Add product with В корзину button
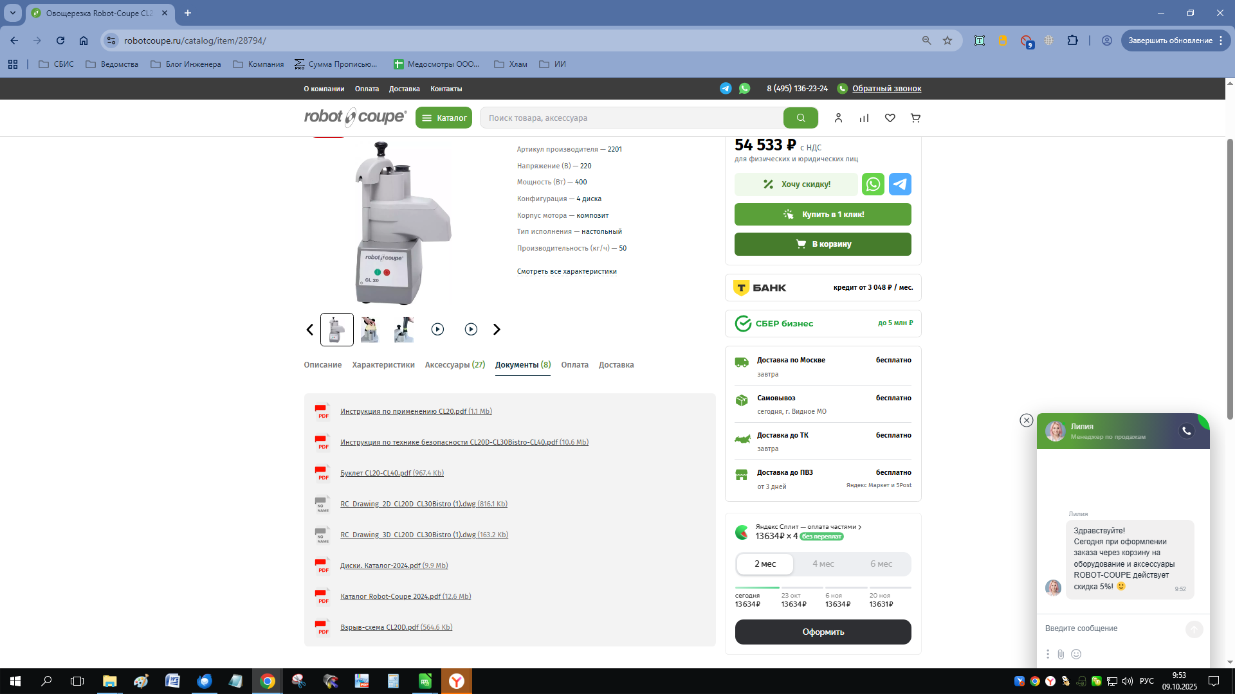The image size is (1235, 694). coord(823,244)
